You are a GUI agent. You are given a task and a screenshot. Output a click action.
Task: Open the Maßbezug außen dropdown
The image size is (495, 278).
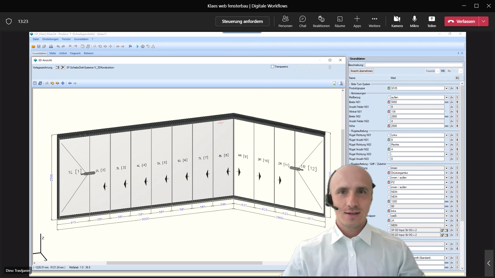(447, 97)
